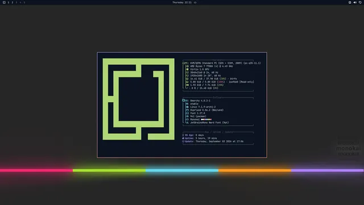
Task: Click the icon beside Update
Action: [x=183, y=141]
